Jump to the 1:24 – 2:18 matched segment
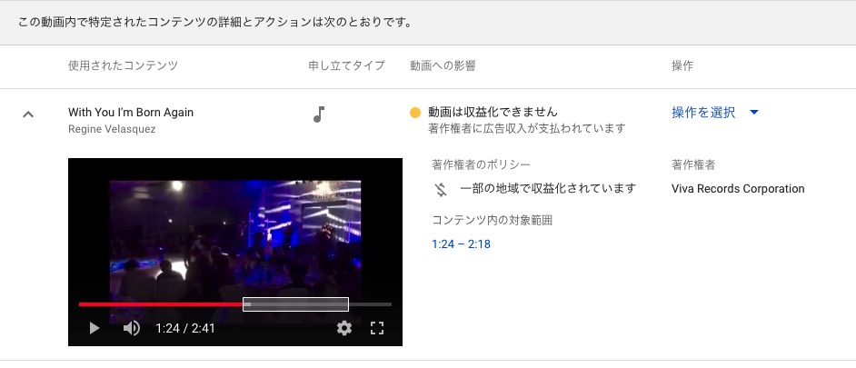Image resolution: width=856 pixels, height=368 pixels. (461, 244)
